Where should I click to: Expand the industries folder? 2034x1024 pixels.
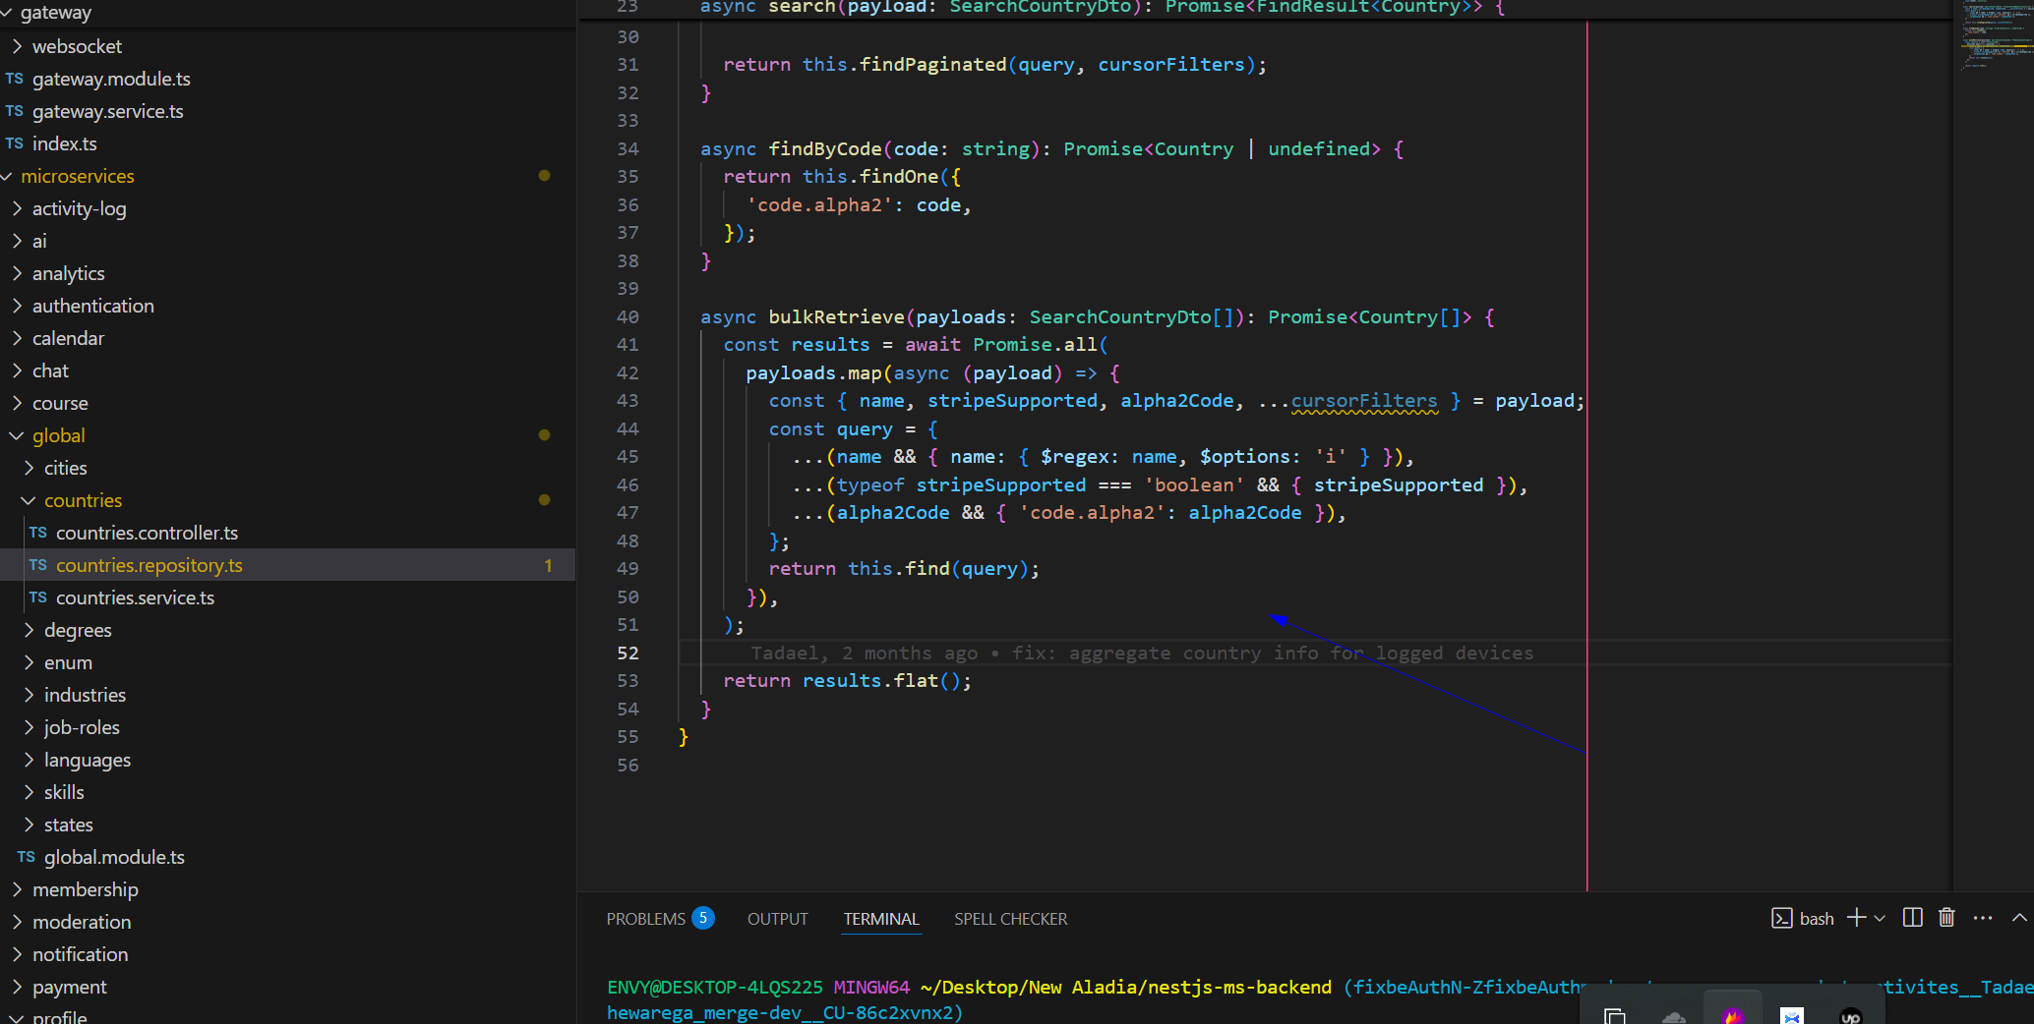[x=85, y=695]
